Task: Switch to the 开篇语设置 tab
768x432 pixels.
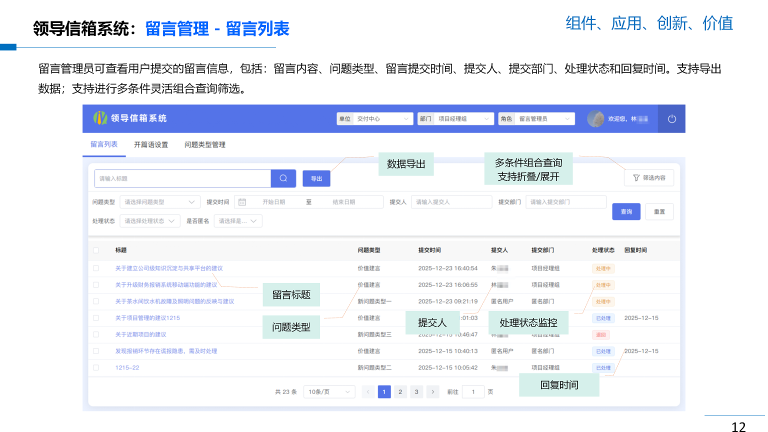Action: 151,144
